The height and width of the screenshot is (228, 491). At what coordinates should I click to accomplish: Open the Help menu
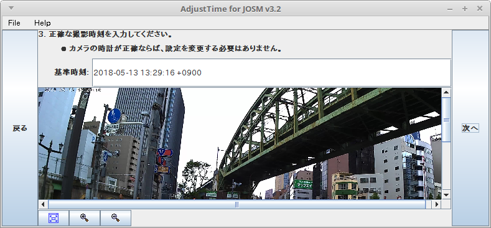(x=42, y=23)
